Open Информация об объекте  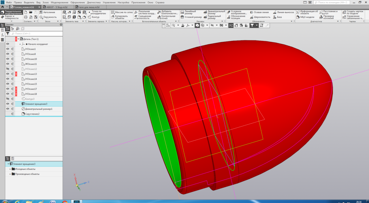[x=307, y=12]
